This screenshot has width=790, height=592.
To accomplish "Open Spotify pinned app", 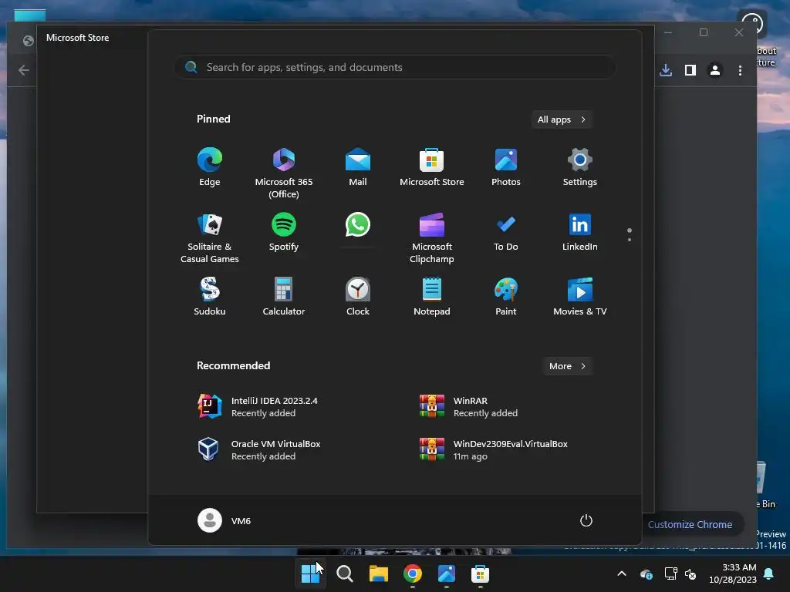I will pos(284,233).
